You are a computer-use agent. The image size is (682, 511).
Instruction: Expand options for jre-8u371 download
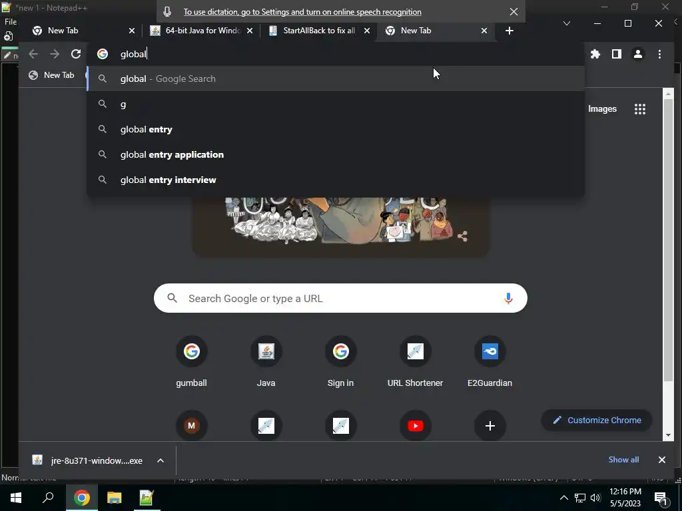pos(160,460)
